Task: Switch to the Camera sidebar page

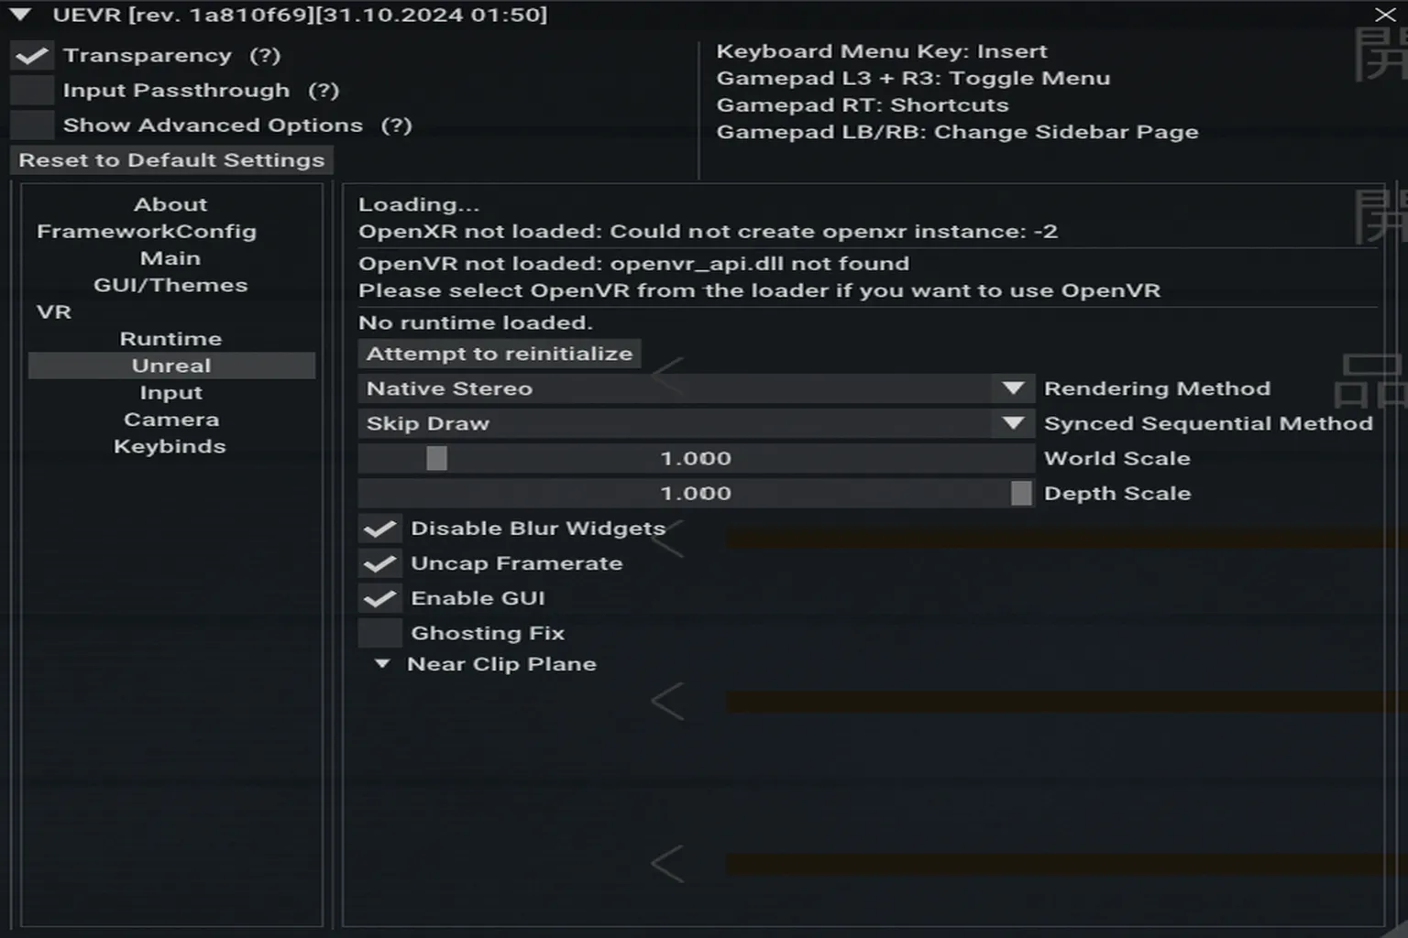Action: (170, 420)
